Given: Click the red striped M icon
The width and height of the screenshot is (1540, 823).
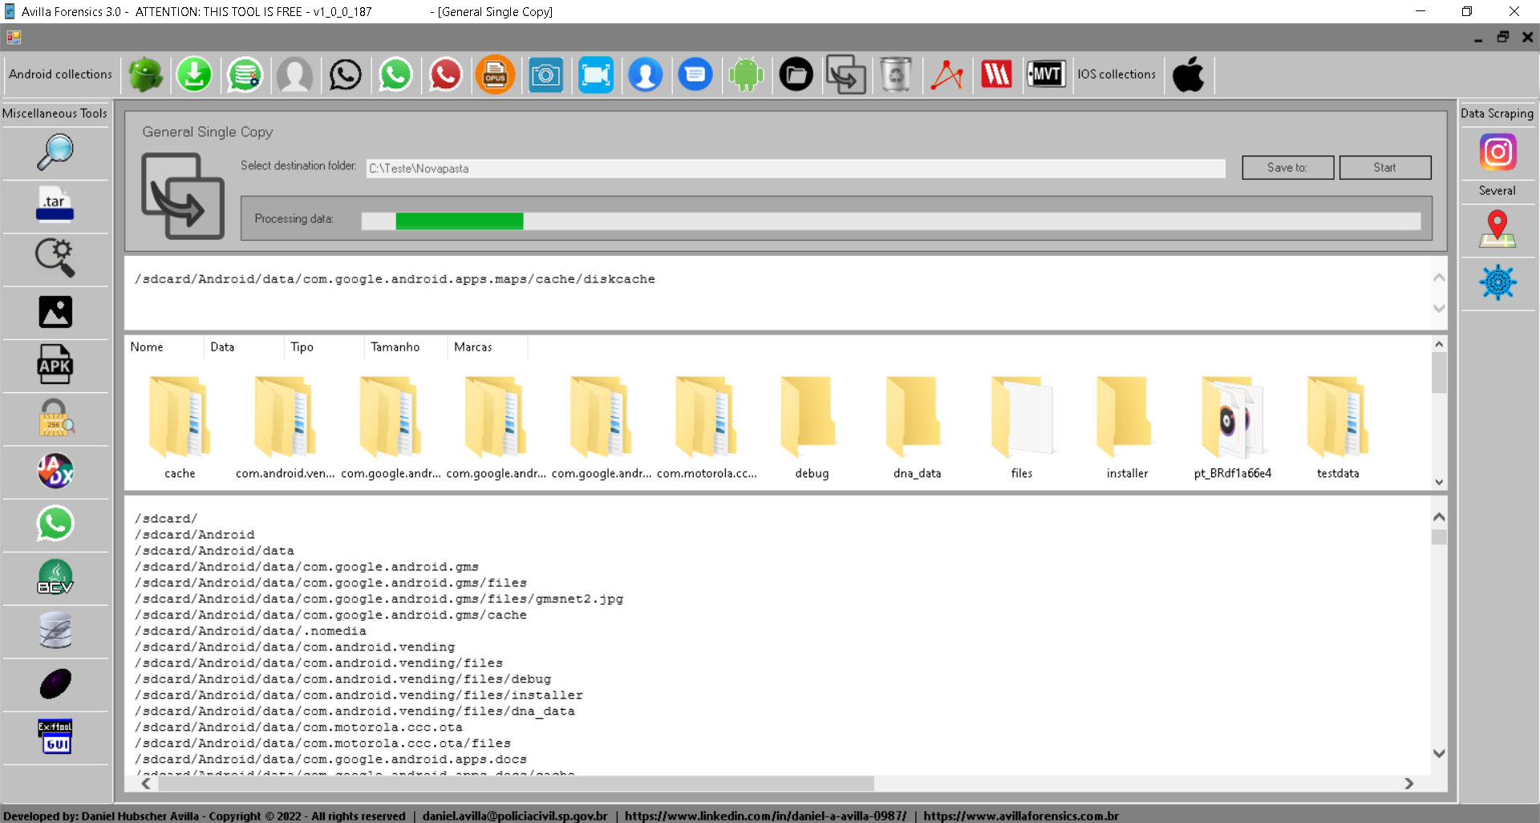Looking at the screenshot, I should tap(996, 75).
